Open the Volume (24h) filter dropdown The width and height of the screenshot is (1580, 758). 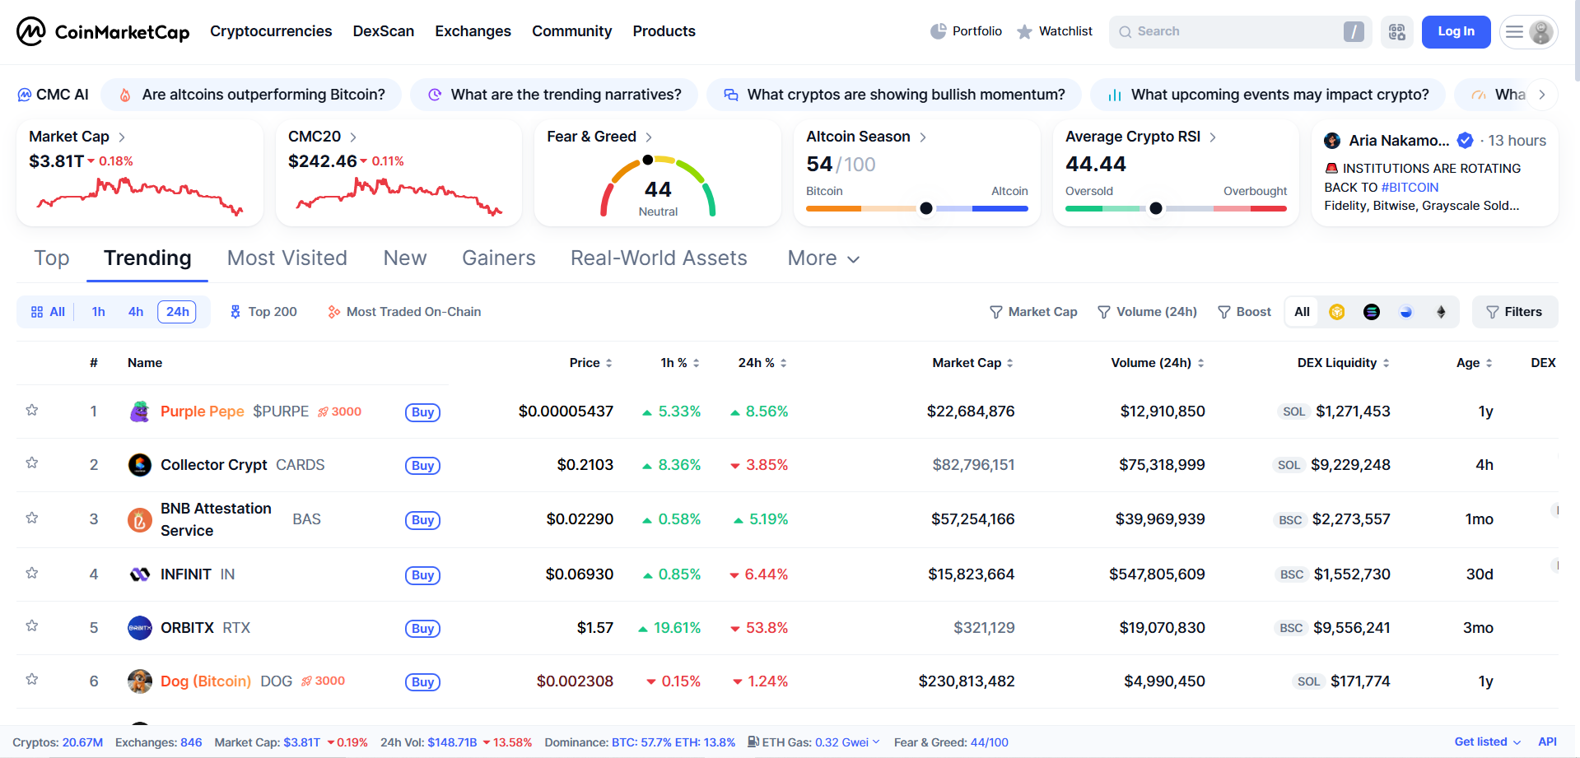[x=1147, y=312]
